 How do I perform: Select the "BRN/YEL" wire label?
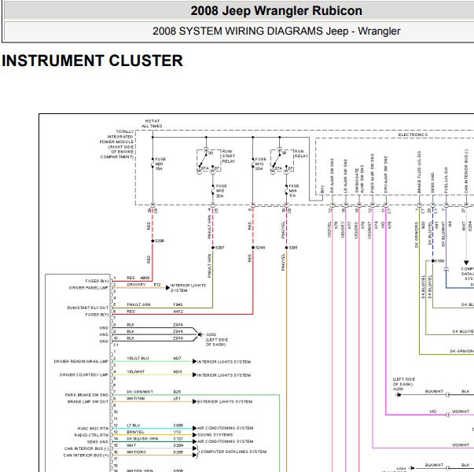[135, 432]
